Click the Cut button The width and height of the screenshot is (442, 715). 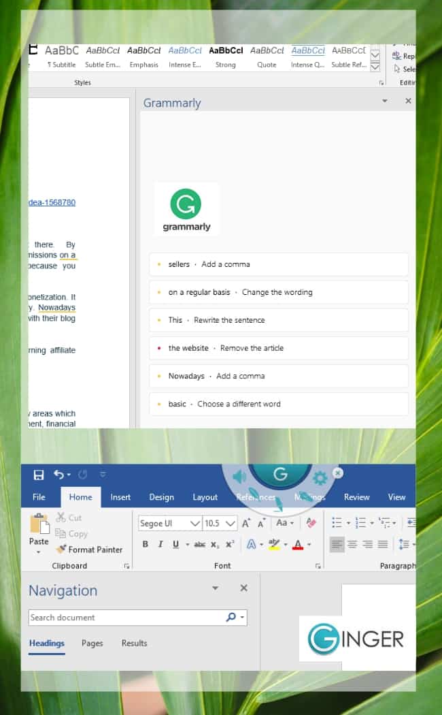[69, 518]
